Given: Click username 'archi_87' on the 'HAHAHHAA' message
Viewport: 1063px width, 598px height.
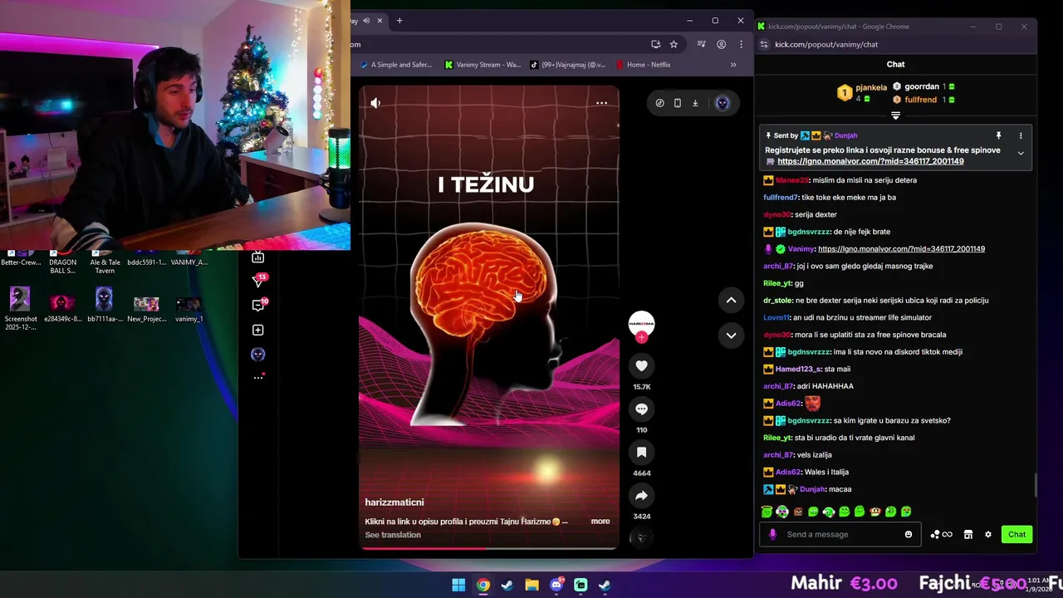Looking at the screenshot, I should click(x=778, y=386).
